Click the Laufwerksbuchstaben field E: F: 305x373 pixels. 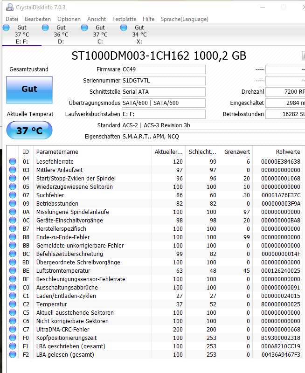click(x=163, y=114)
